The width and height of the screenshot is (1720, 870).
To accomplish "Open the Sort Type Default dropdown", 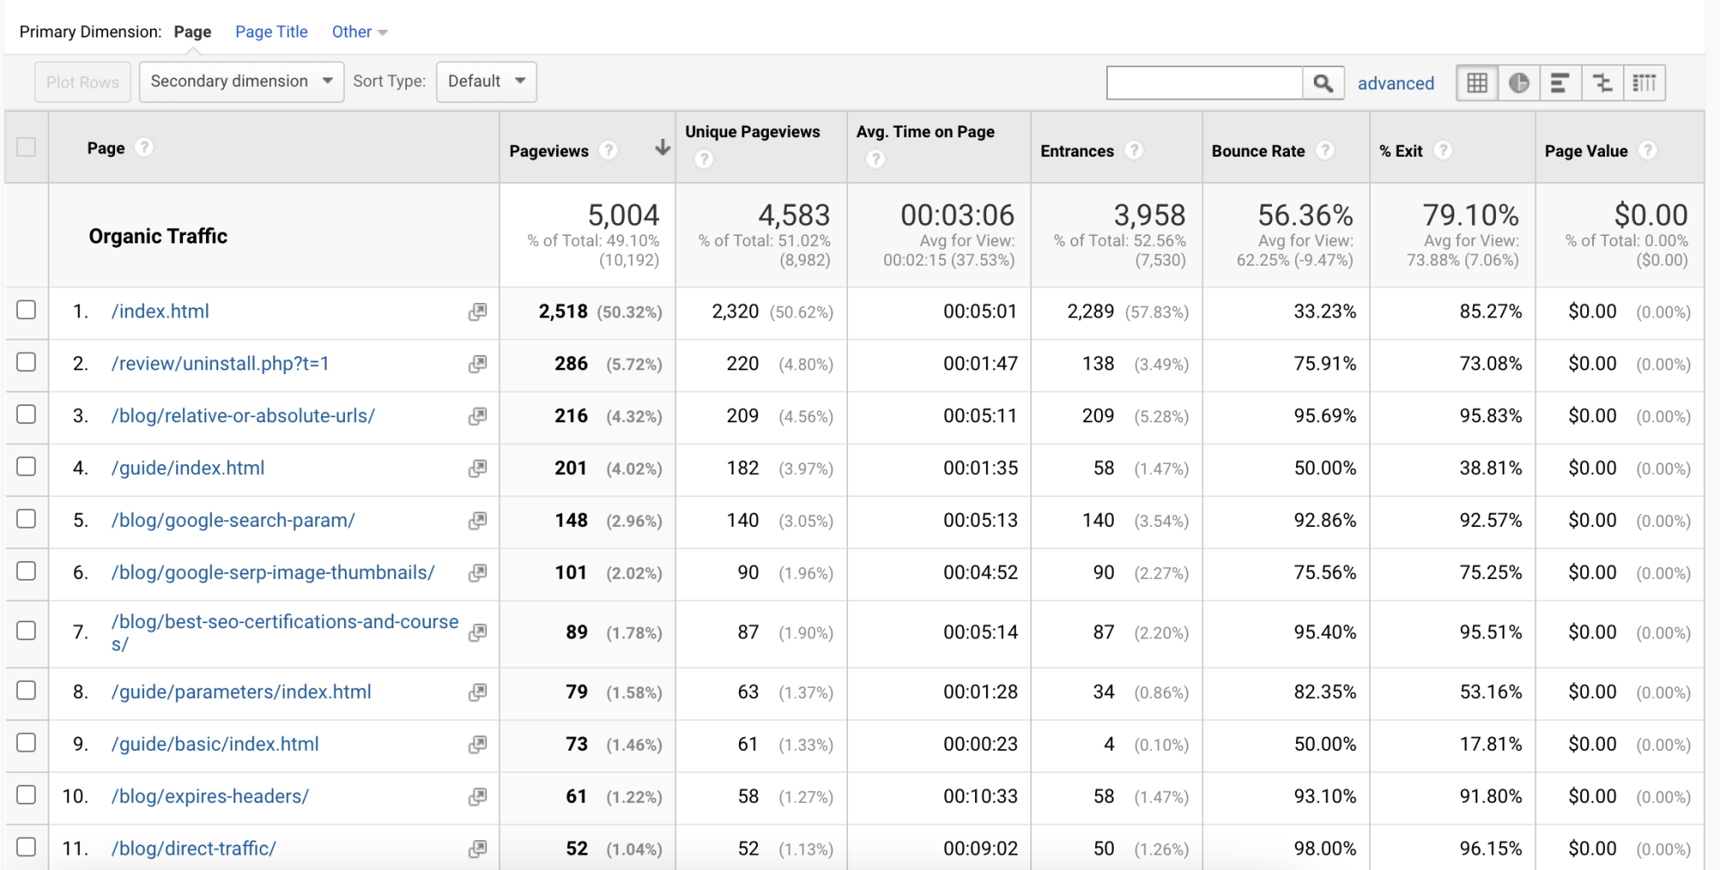I will click(x=486, y=82).
